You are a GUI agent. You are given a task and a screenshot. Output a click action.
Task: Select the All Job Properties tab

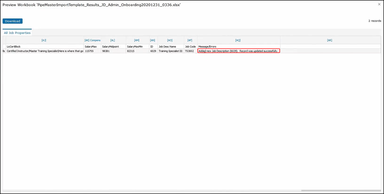tap(17, 33)
